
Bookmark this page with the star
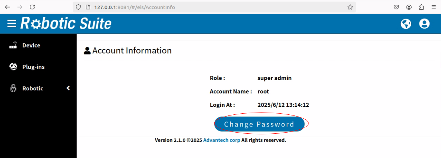pos(350,7)
